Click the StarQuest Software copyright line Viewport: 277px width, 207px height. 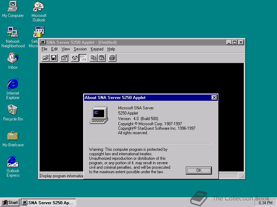[157, 128]
